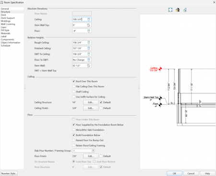Click the Cancel button

point(191,174)
